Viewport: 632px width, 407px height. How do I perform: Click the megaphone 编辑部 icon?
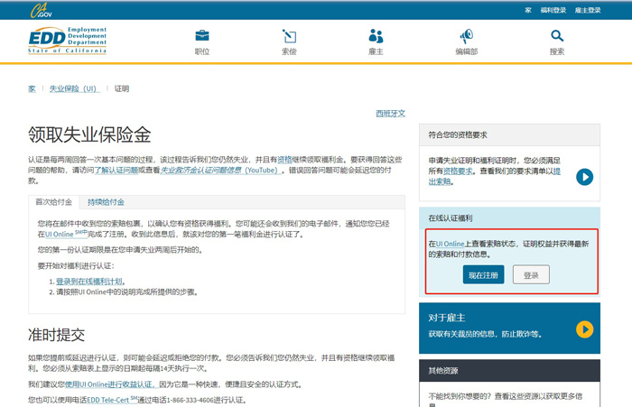pyautogui.click(x=467, y=36)
